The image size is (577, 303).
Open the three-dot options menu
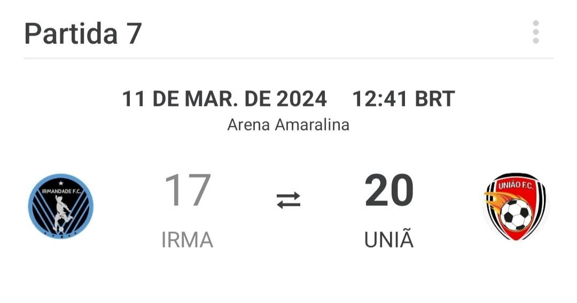(535, 32)
